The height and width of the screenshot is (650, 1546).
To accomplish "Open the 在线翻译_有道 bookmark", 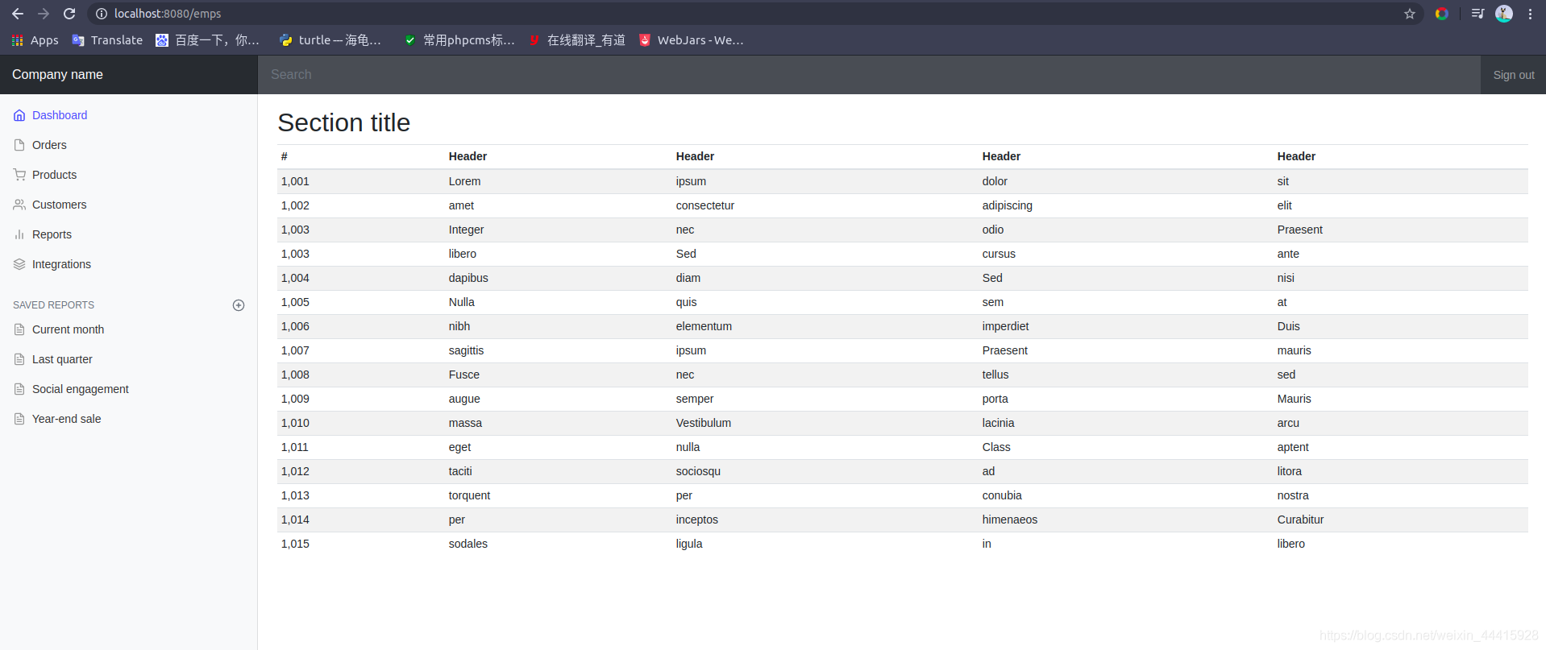I will 577,40.
